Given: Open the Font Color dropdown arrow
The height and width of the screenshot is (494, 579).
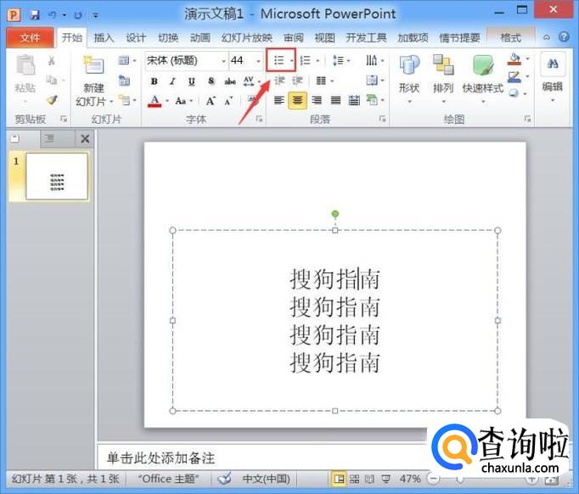Looking at the screenshot, I should 167,101.
